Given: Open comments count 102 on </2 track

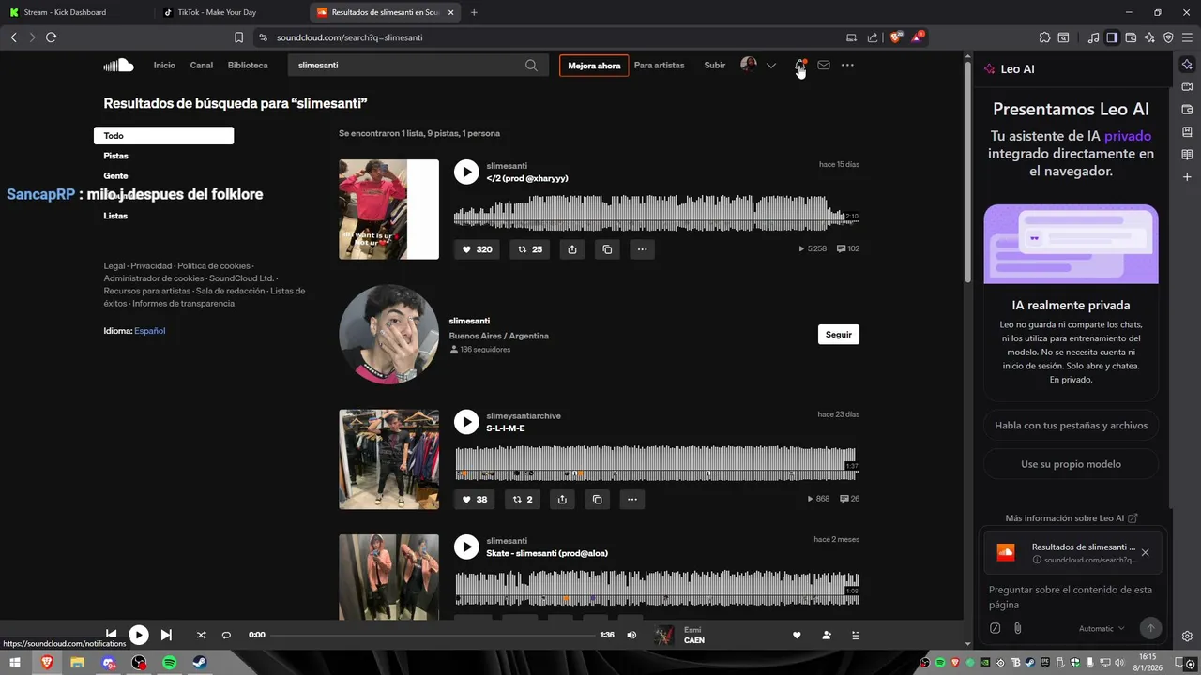Looking at the screenshot, I should [x=847, y=249].
